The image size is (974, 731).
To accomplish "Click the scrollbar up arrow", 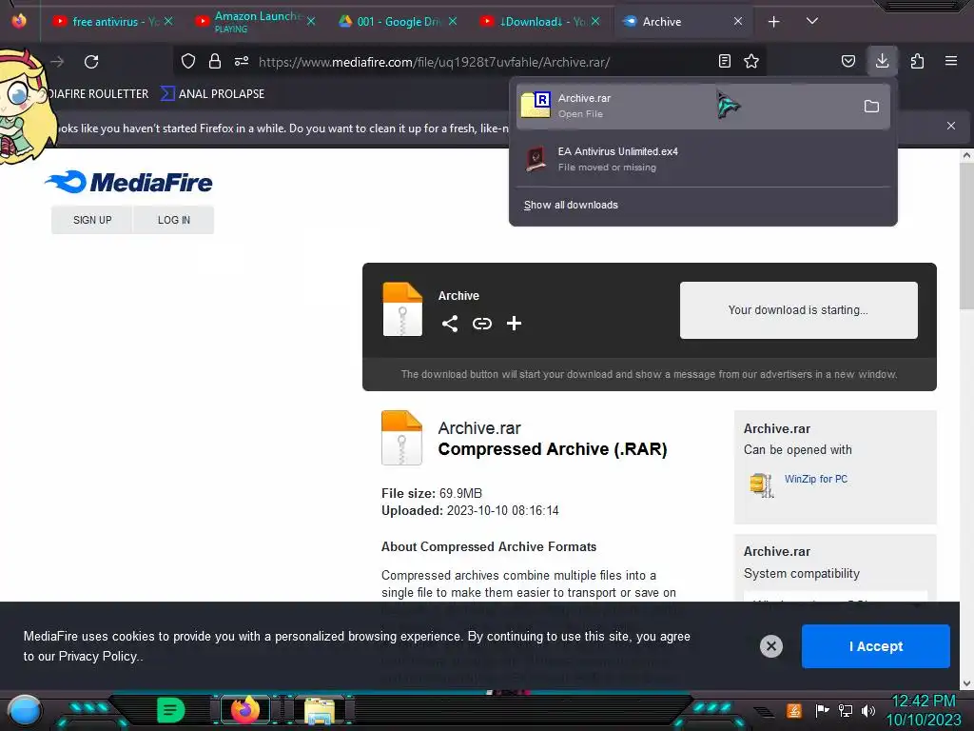I will [966, 155].
